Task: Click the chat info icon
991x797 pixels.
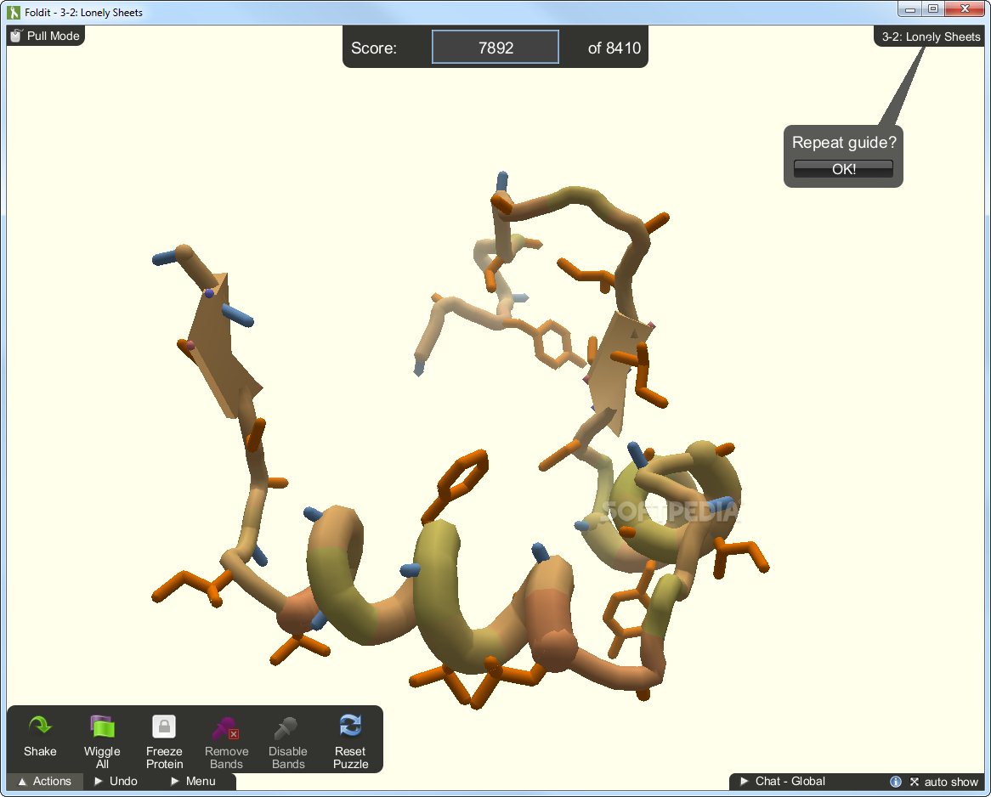Action: coord(896,782)
